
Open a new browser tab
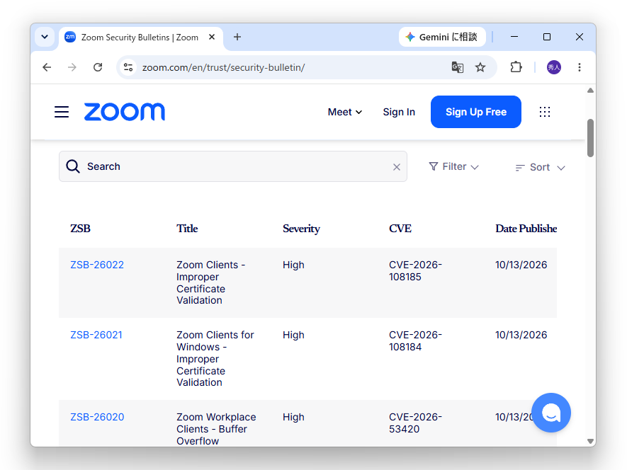coord(237,37)
